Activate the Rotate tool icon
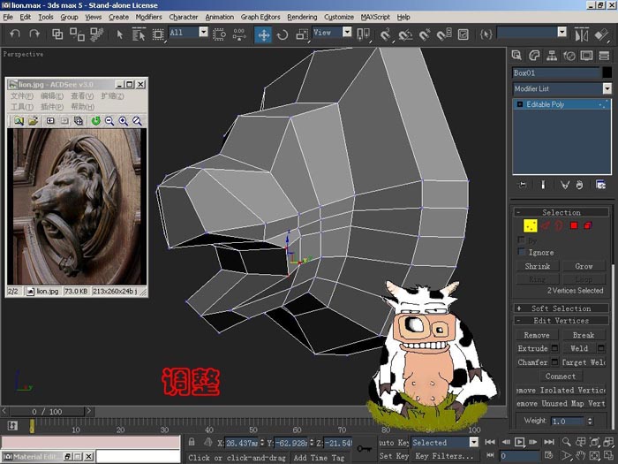The height and width of the screenshot is (464, 618). [283, 34]
